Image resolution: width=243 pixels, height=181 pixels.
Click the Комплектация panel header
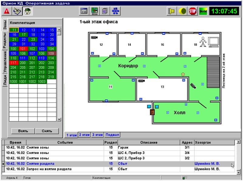point(35,23)
